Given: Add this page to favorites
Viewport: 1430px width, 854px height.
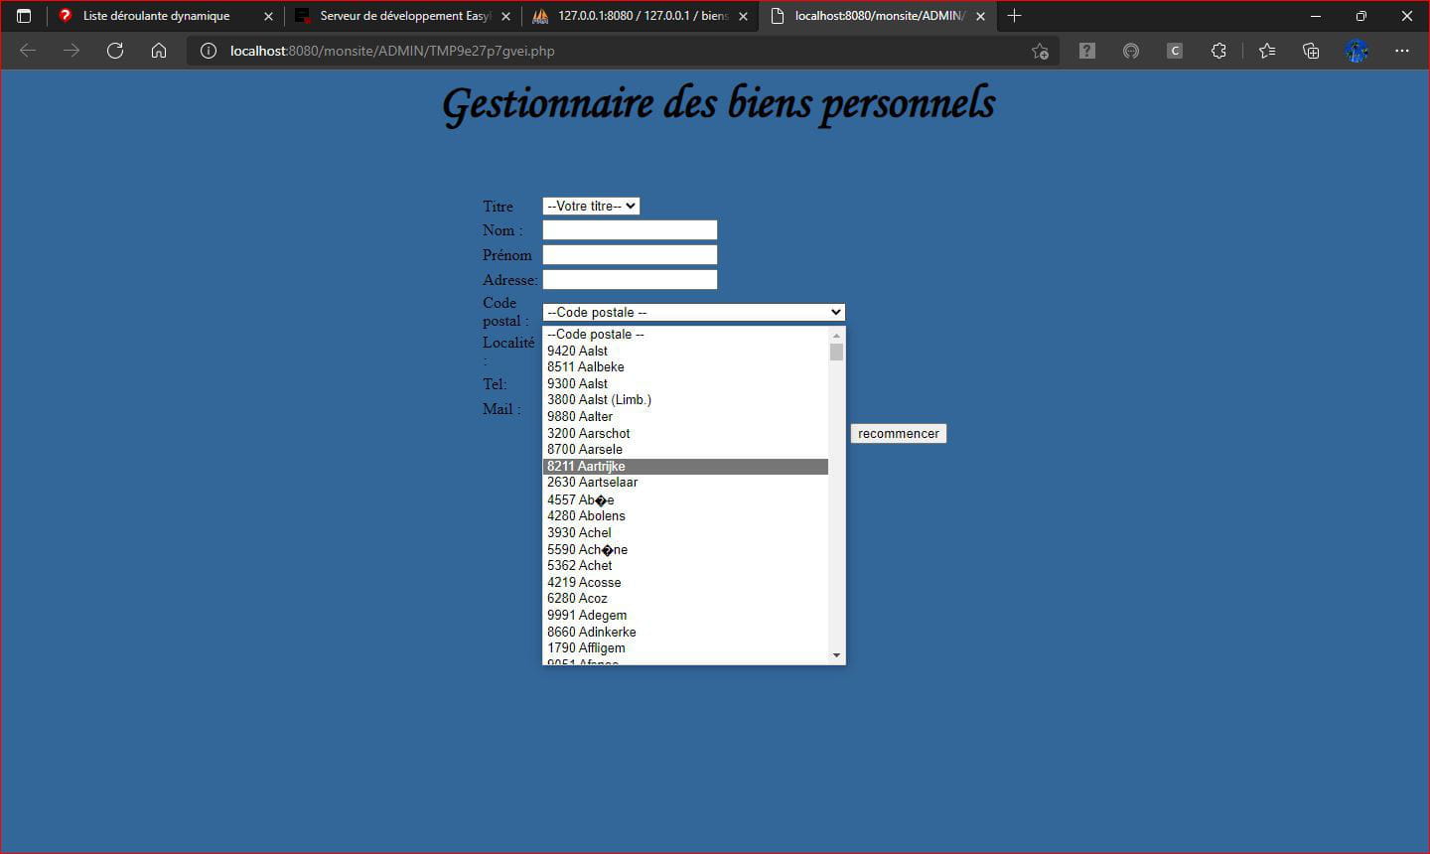Looking at the screenshot, I should [x=1040, y=51].
